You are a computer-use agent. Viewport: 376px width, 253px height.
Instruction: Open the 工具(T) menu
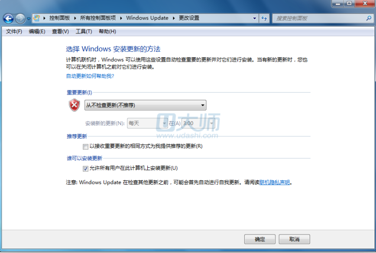[x=84, y=32]
